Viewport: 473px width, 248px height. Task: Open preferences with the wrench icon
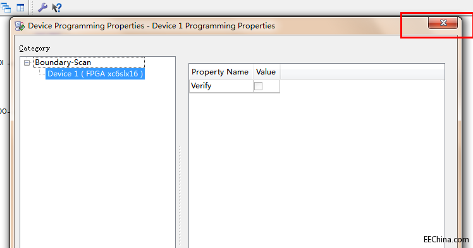click(42, 8)
